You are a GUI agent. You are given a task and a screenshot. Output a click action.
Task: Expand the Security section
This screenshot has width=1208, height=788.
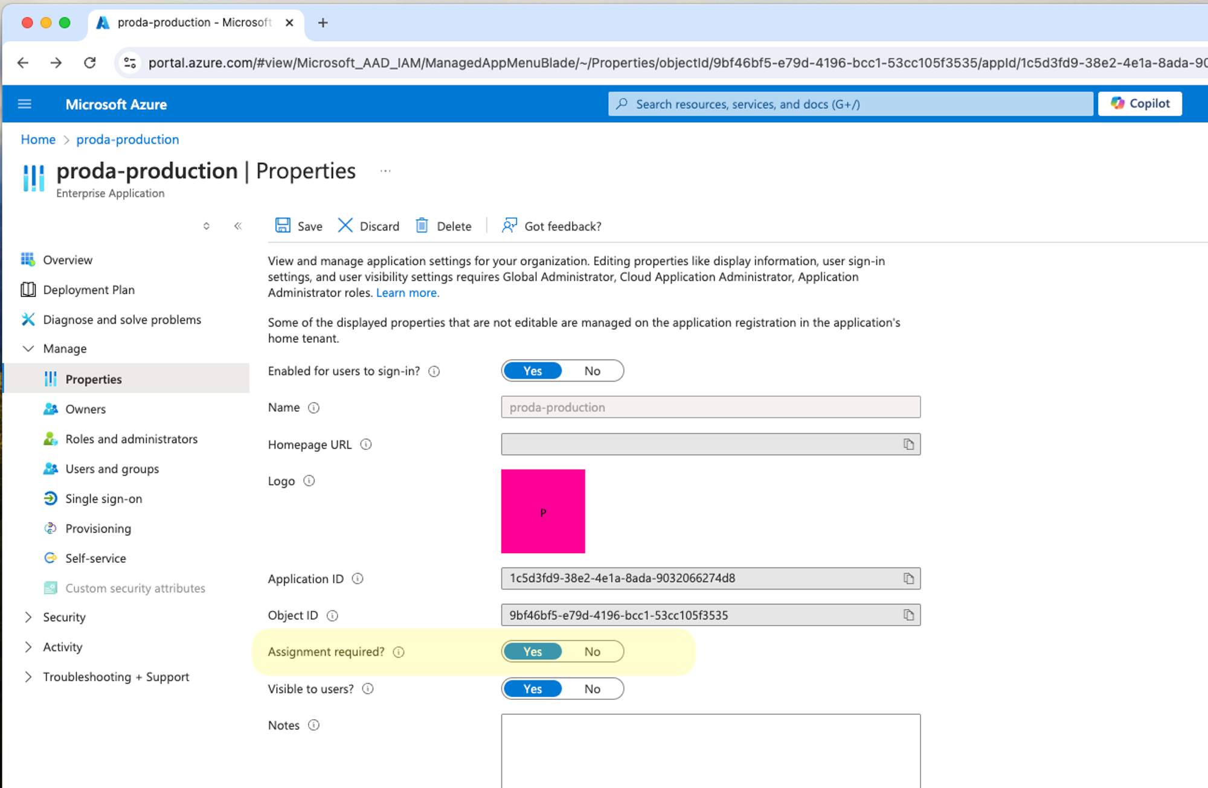pyautogui.click(x=64, y=617)
